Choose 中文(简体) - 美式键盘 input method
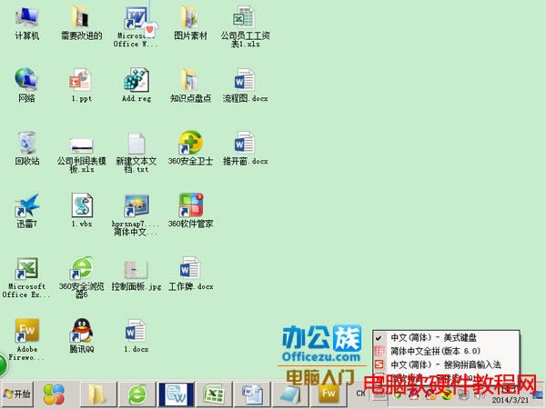 (446, 338)
